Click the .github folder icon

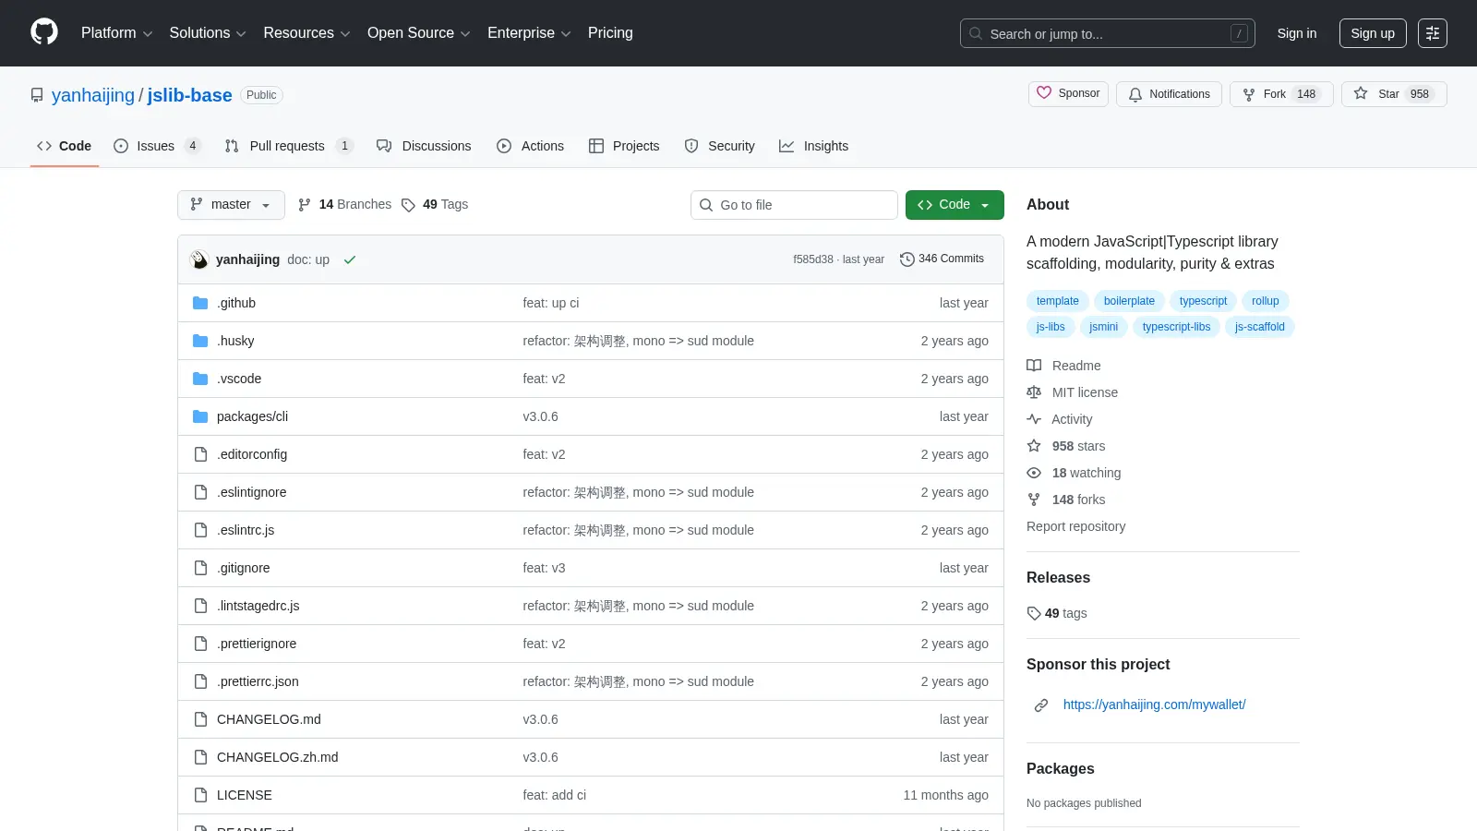200,303
